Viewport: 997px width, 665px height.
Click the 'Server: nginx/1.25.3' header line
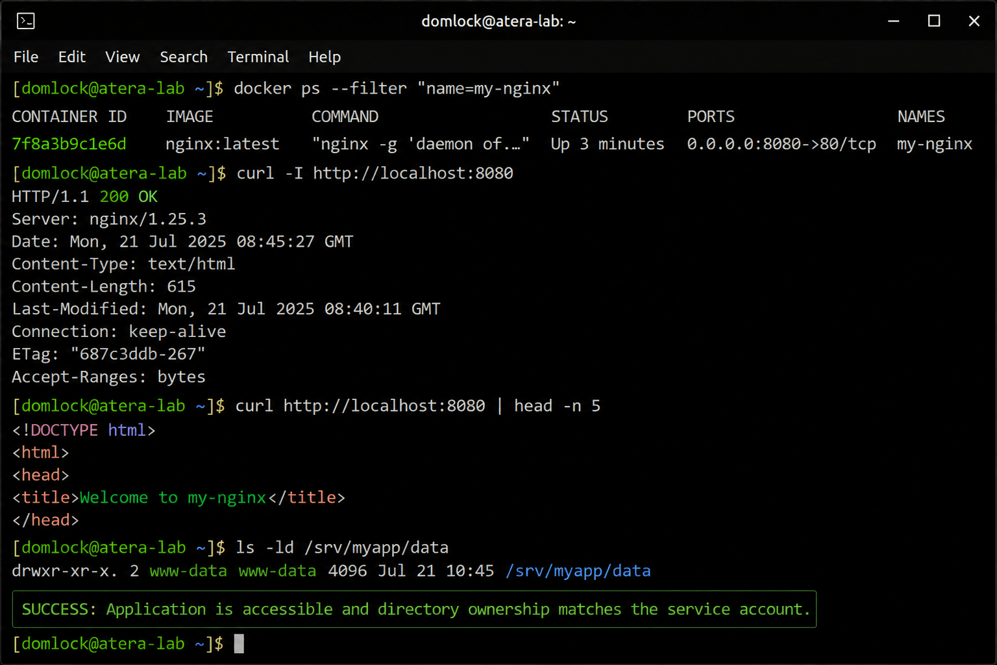[x=109, y=220]
